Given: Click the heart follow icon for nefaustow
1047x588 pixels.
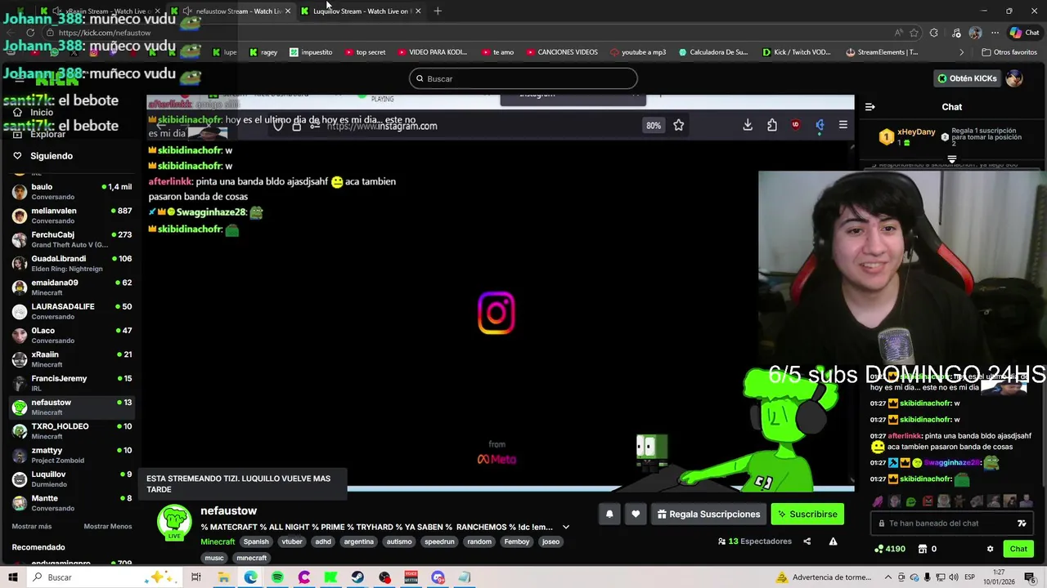Looking at the screenshot, I should tap(636, 514).
